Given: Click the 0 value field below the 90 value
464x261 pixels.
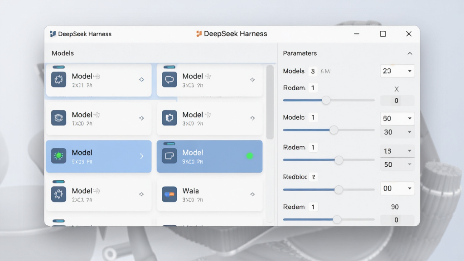Looking at the screenshot, I should pos(397,220).
